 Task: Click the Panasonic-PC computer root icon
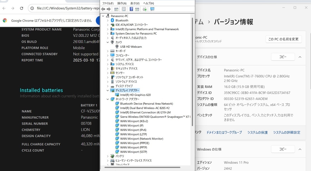(108, 16)
